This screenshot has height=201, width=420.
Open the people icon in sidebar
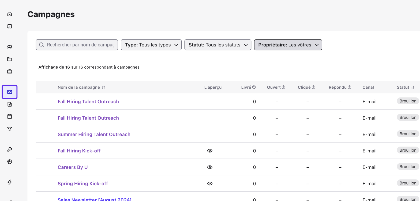coord(10,47)
